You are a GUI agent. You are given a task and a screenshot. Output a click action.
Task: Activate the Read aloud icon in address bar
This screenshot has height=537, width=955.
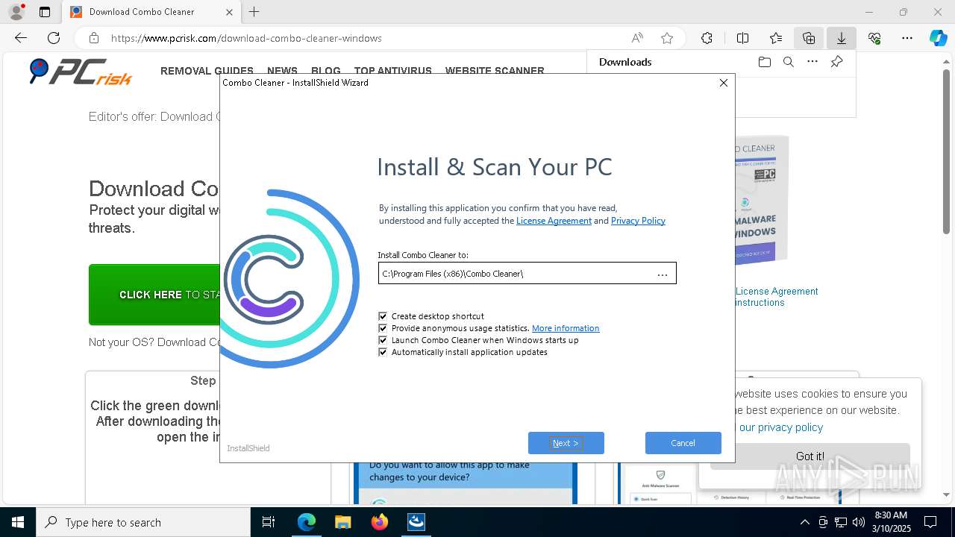637,38
